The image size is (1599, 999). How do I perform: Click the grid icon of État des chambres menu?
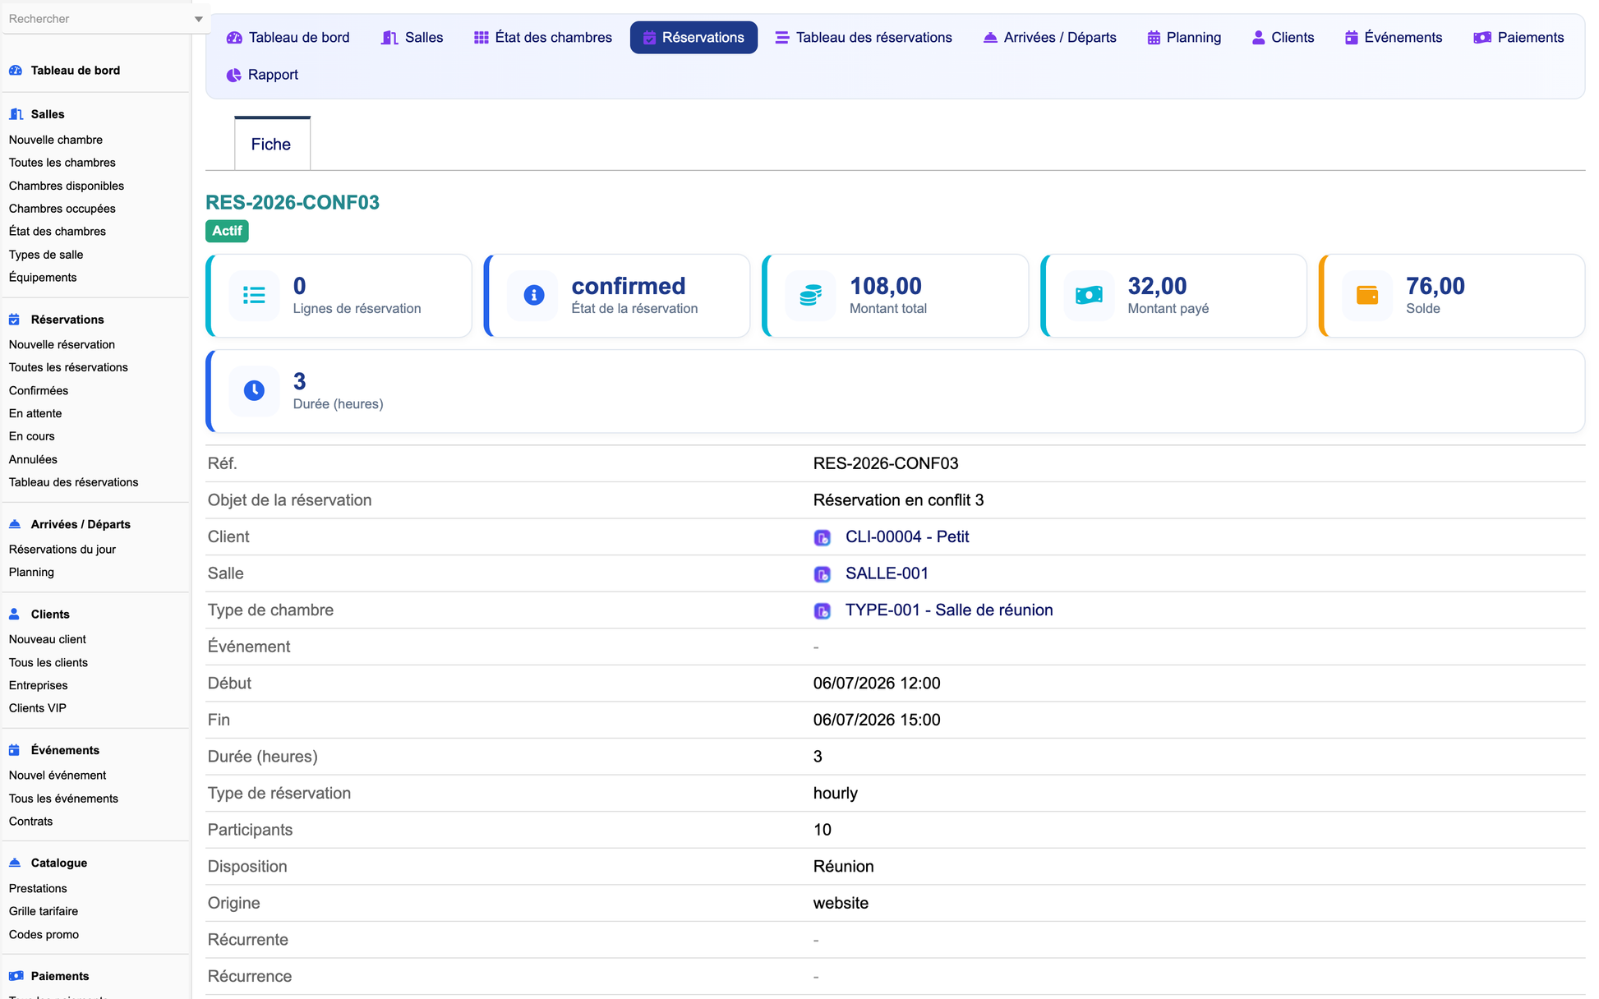click(481, 38)
